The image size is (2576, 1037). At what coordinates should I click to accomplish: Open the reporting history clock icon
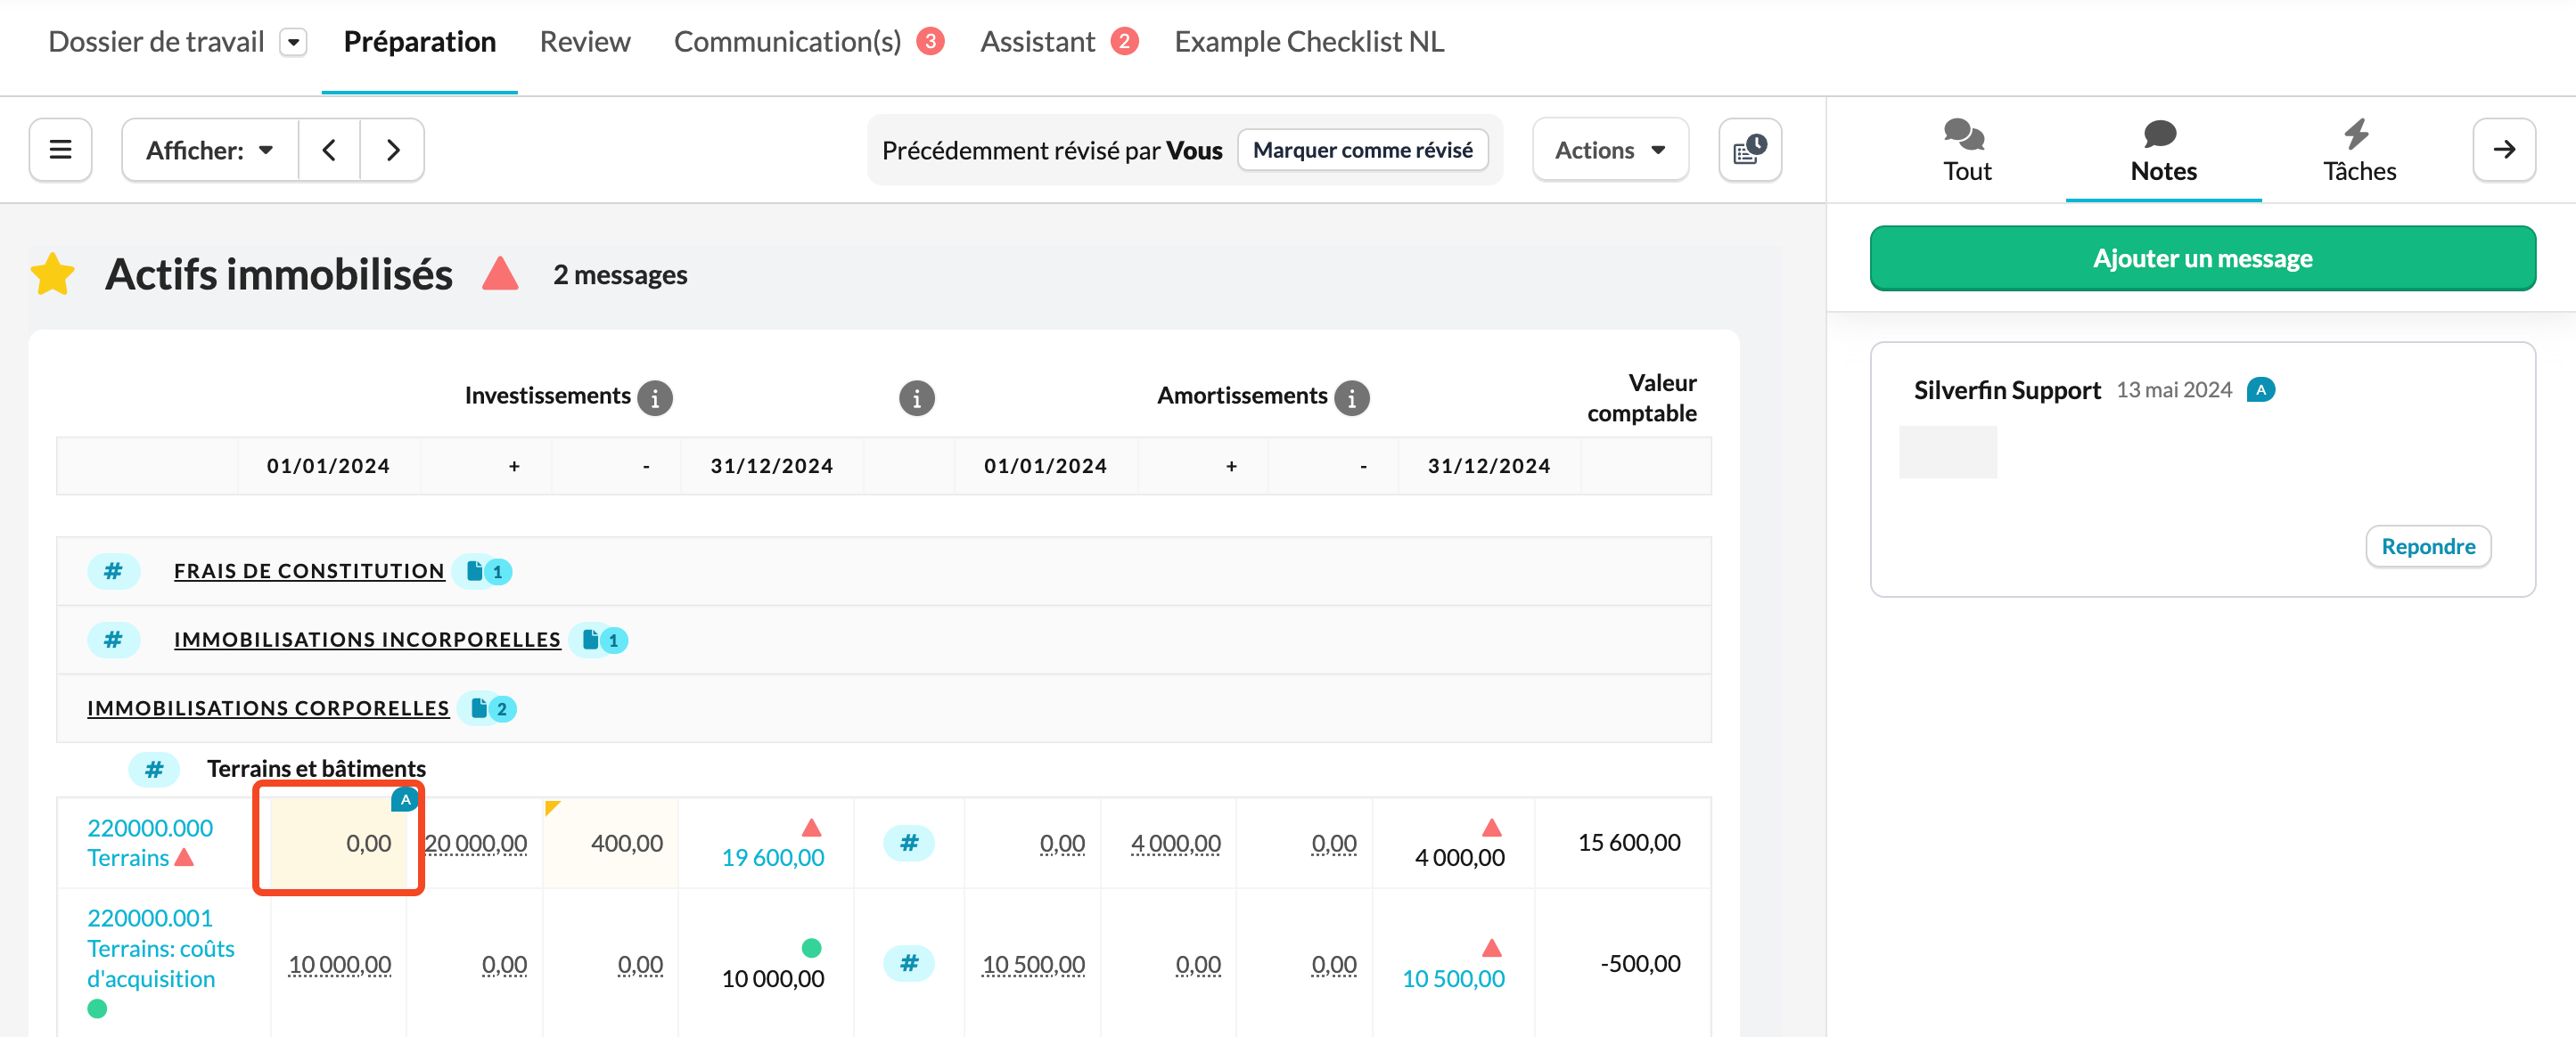[1749, 150]
